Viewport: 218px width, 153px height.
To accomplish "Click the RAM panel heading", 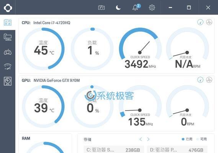I will [x=26, y=138].
